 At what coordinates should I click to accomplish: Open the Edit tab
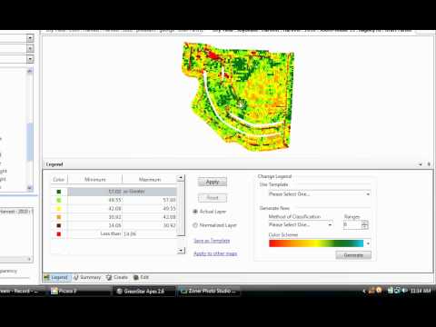(141, 277)
